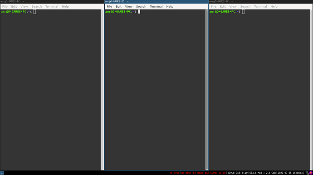Open Terminal menu in left terminal
The image size is (313, 175).
[x=52, y=7]
